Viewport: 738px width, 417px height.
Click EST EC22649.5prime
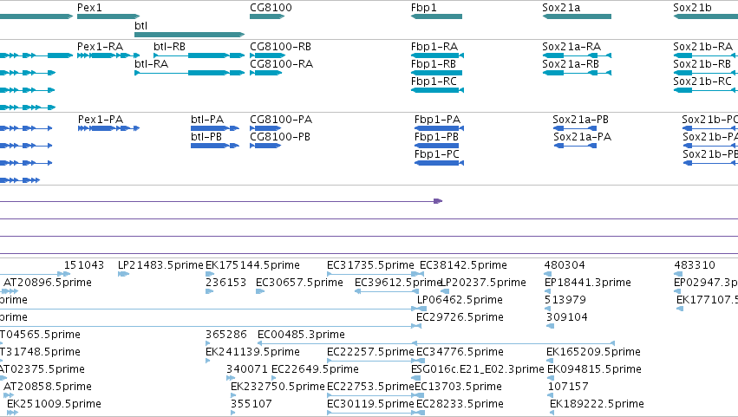click(x=315, y=369)
